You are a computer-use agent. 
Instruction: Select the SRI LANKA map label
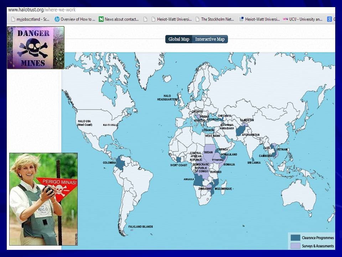coord(254,163)
